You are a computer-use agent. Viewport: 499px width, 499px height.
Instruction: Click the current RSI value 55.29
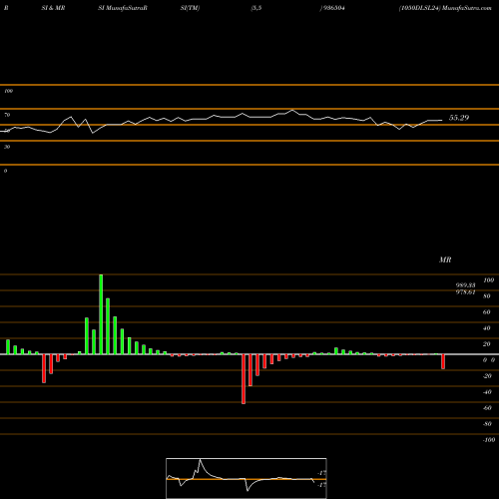pyautogui.click(x=459, y=118)
